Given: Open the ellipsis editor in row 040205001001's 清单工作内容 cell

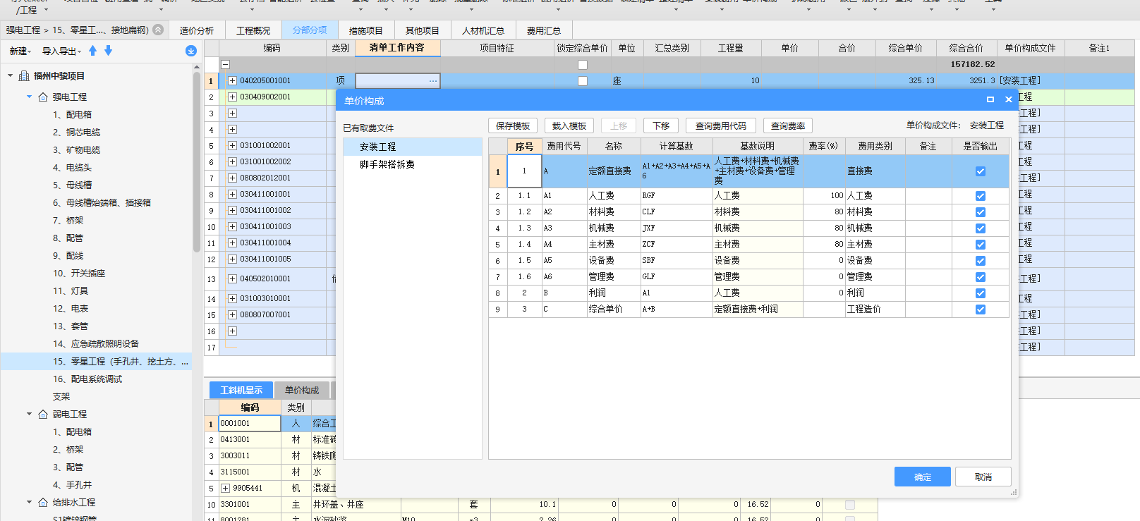Looking at the screenshot, I should pyautogui.click(x=432, y=81).
